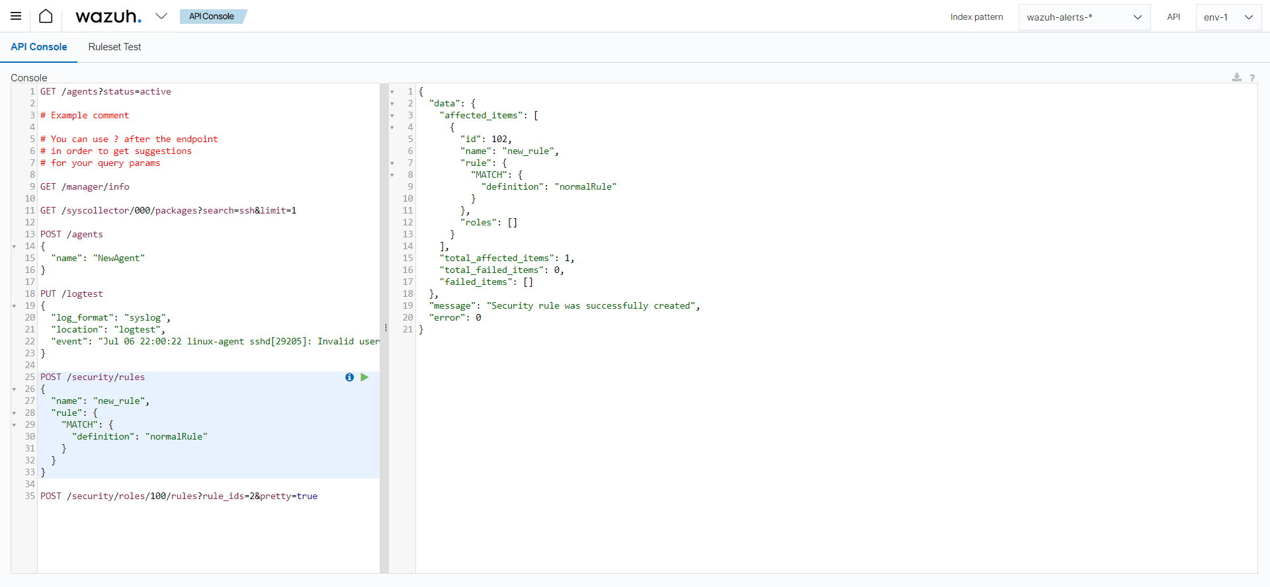Click "definition": "normalRule" in request editor

pyautogui.click(x=140, y=437)
